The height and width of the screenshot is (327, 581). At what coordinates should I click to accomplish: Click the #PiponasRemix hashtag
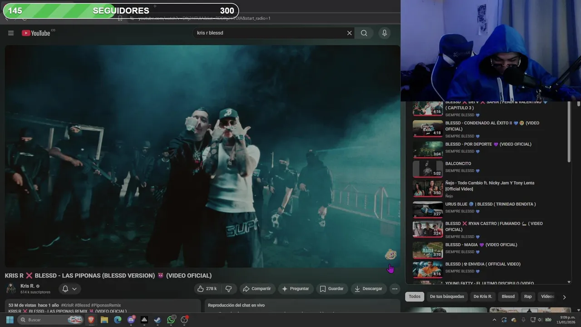(x=106, y=305)
